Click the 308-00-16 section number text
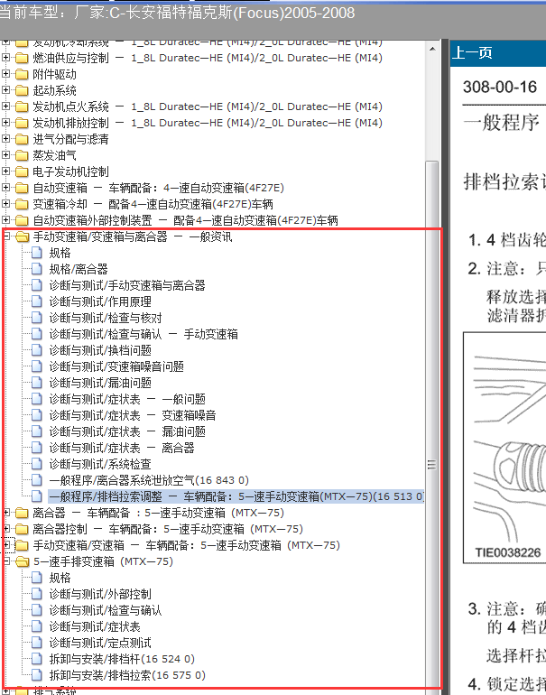The width and height of the screenshot is (546, 695). (500, 87)
